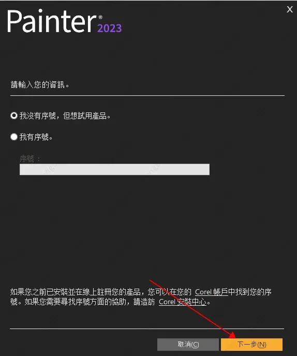Select the 我沒有序號 trial radio button
Viewport: 297px width, 356px height.
point(14,116)
